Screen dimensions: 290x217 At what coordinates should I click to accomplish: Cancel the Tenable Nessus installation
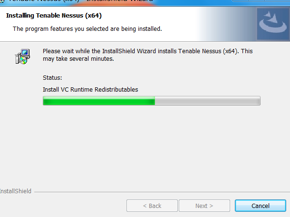coord(261,206)
